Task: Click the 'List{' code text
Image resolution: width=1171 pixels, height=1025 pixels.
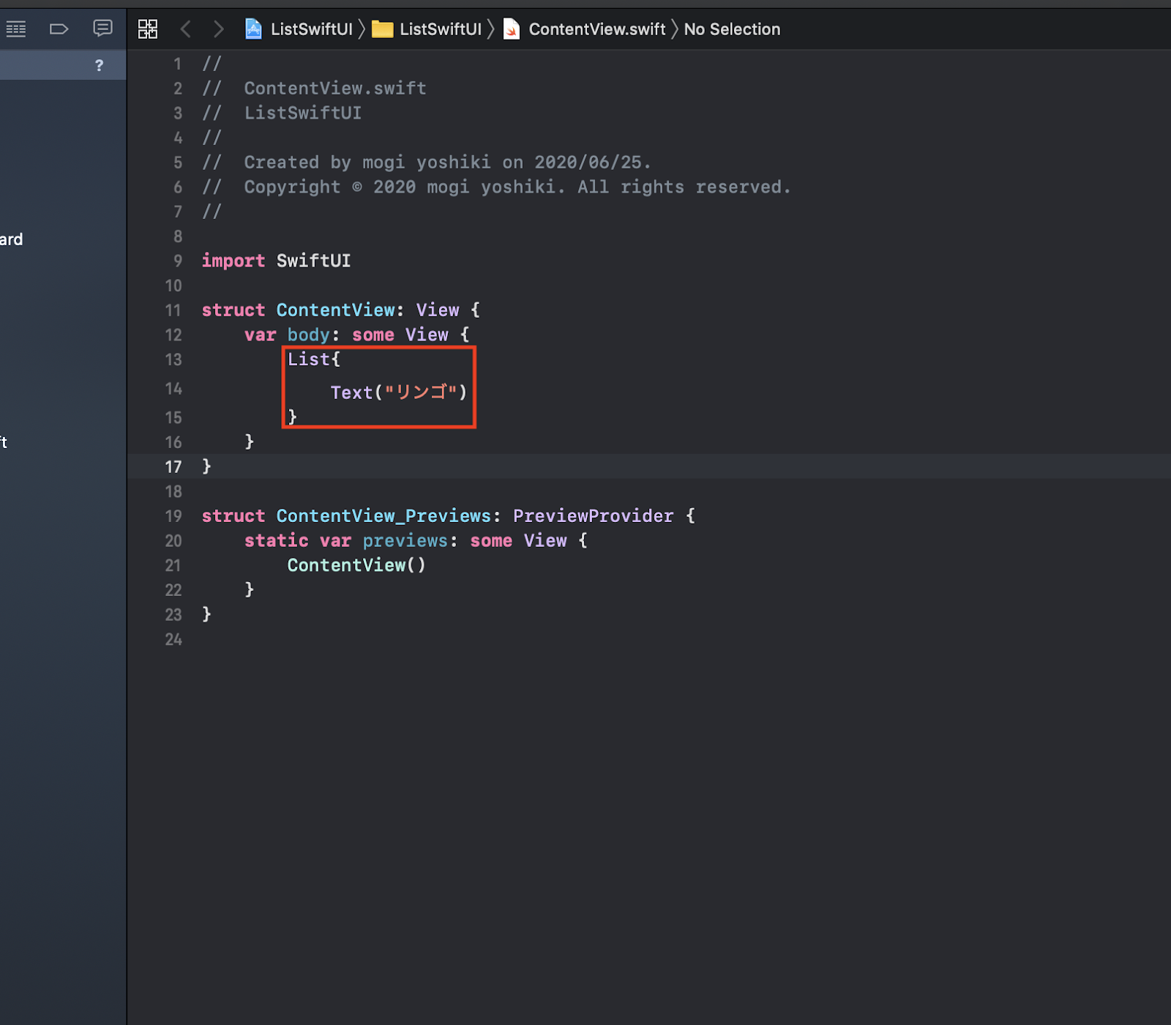Action: (314, 359)
